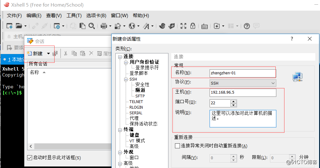
Task: Open the 文件(F) menu
Action: [14, 16]
